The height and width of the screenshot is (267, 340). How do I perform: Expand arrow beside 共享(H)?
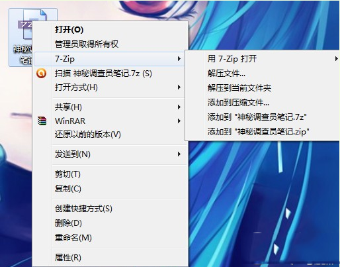point(179,107)
